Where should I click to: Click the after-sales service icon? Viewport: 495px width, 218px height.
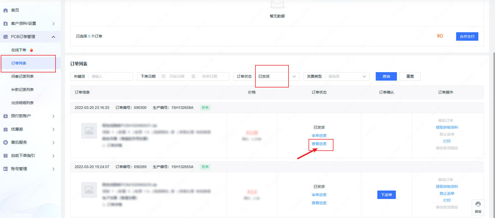pos(6,142)
